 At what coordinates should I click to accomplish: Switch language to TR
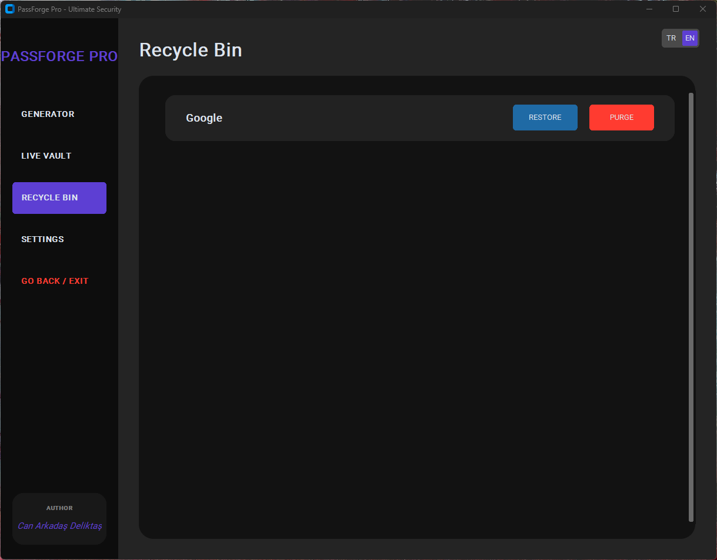pyautogui.click(x=671, y=38)
